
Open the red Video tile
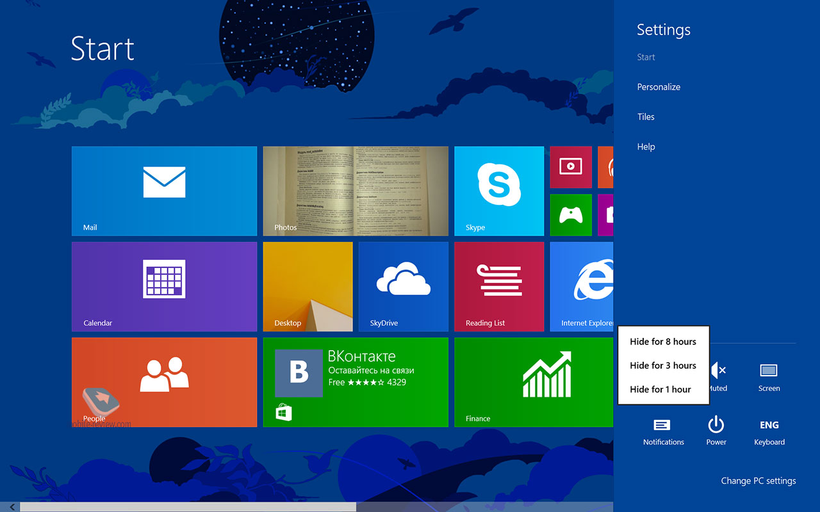[571, 167]
